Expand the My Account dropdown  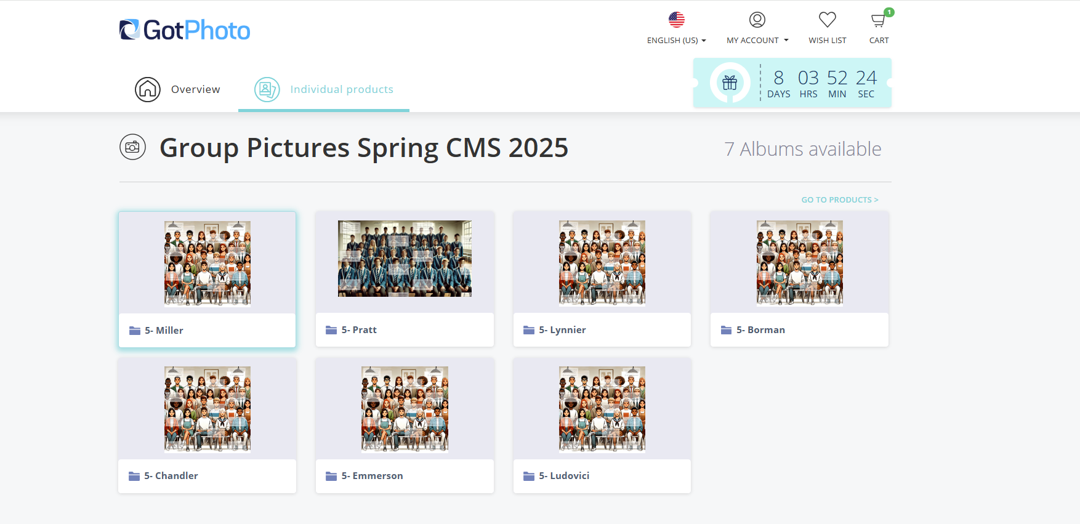tap(757, 40)
